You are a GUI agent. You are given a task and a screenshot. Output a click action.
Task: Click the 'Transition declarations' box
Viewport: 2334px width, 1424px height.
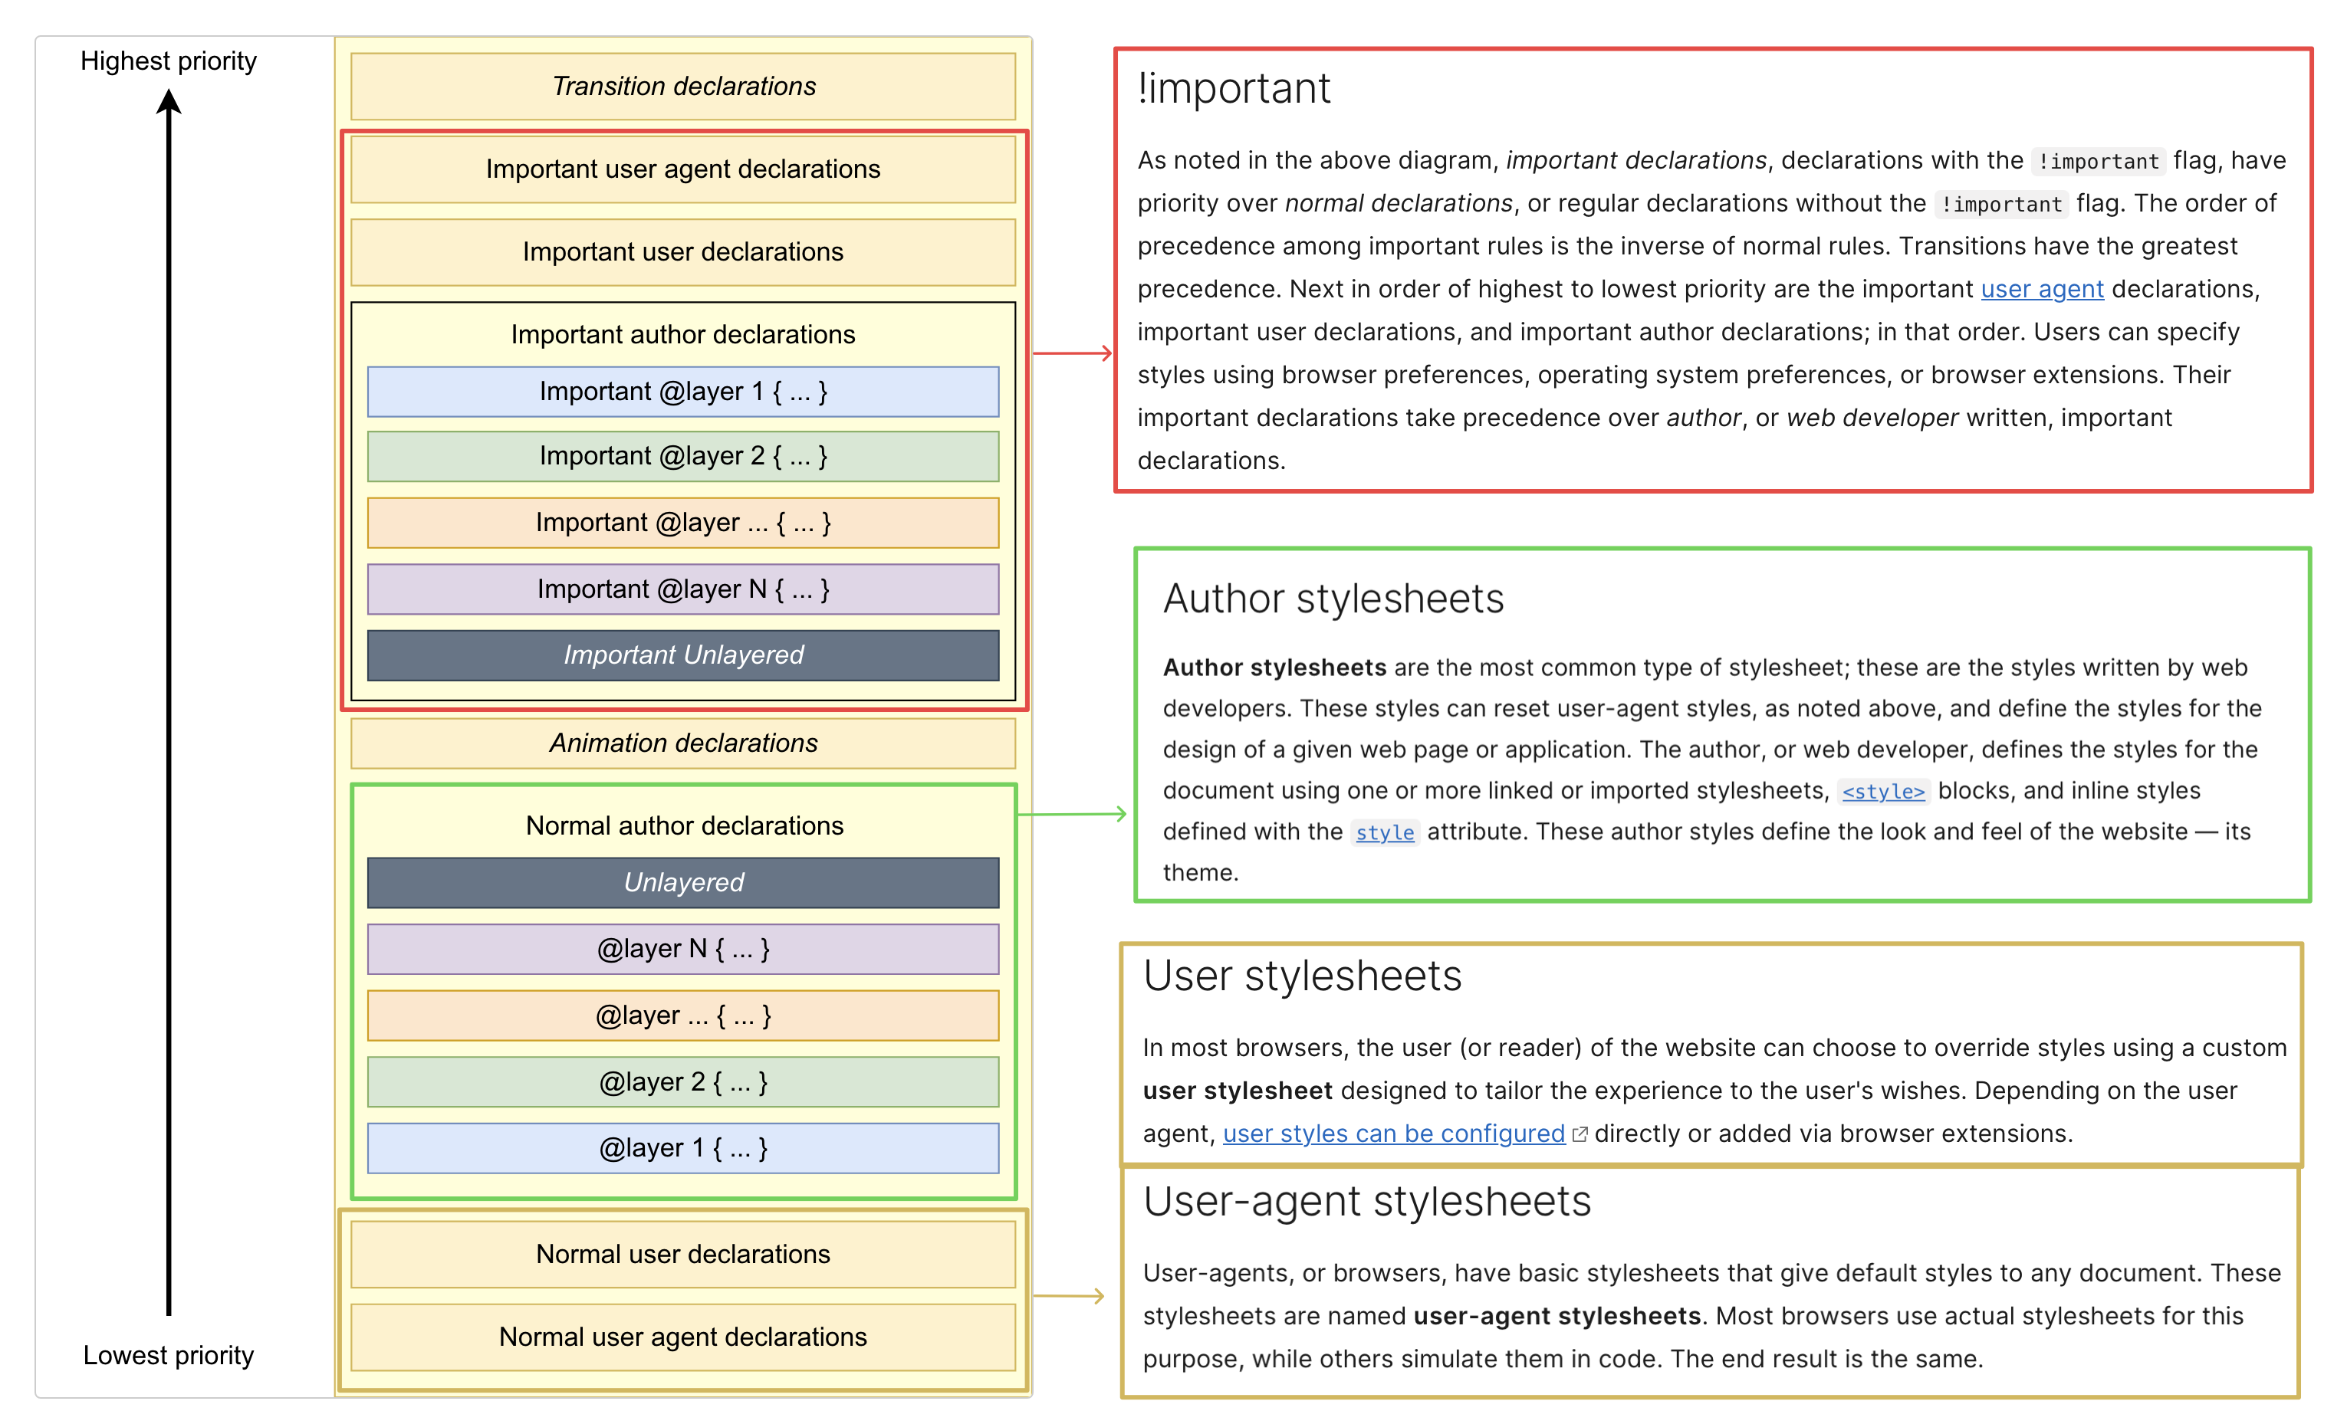pyautogui.click(x=683, y=86)
